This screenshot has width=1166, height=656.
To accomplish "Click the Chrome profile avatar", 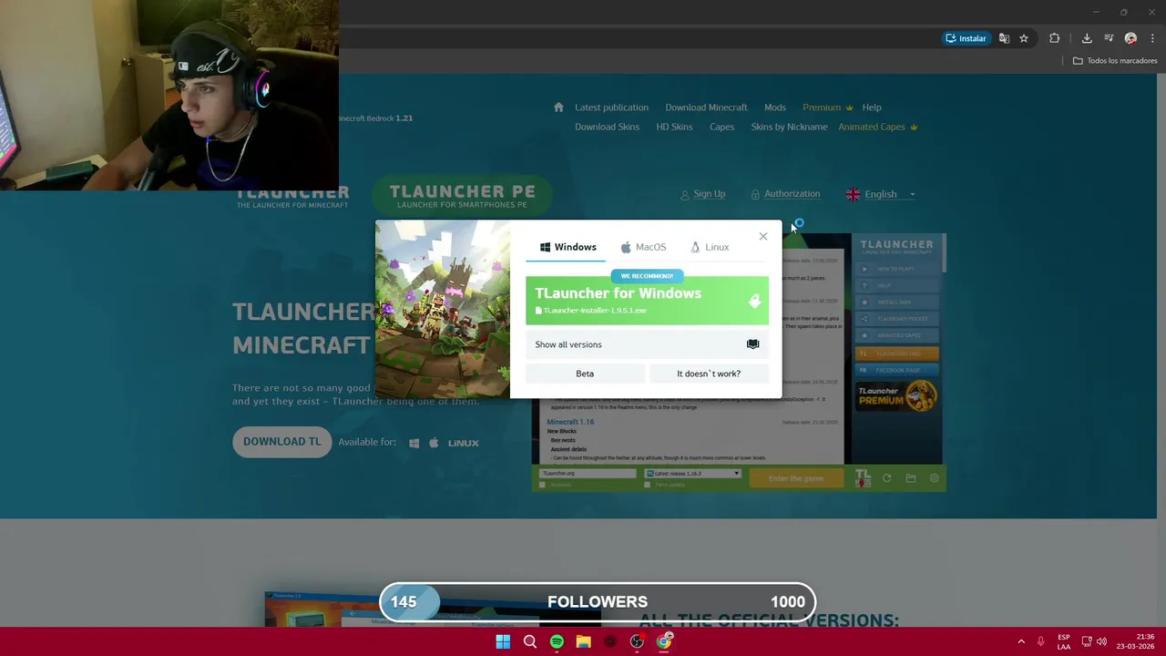I will click(x=1130, y=38).
